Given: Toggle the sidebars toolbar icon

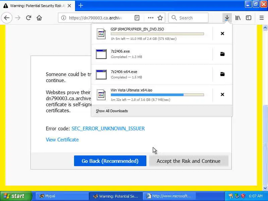Looking at the screenshot, I should point(249,18).
